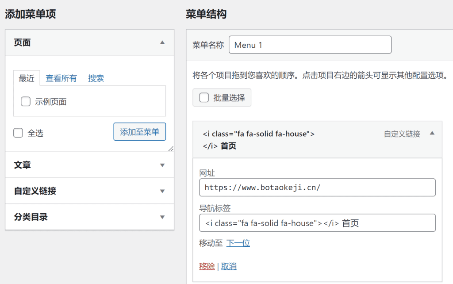The width and height of the screenshot is (453, 284).
Task: Check the 示例页面 checkbox
Action: click(x=26, y=102)
